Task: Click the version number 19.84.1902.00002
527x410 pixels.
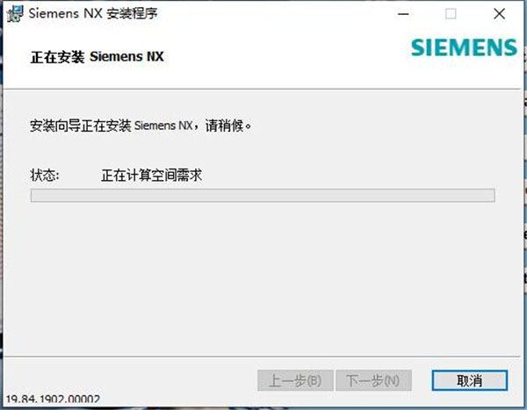Action: click(53, 399)
